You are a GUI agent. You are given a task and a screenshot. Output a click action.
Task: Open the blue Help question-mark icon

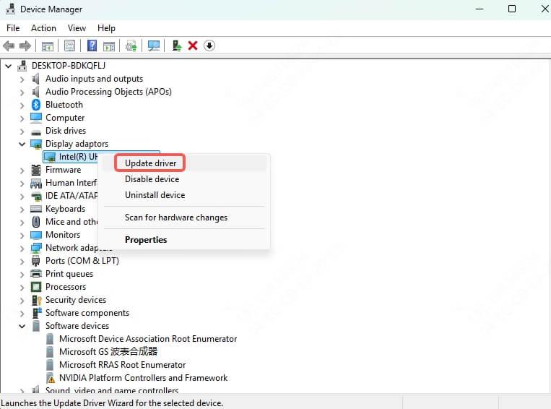pos(92,46)
